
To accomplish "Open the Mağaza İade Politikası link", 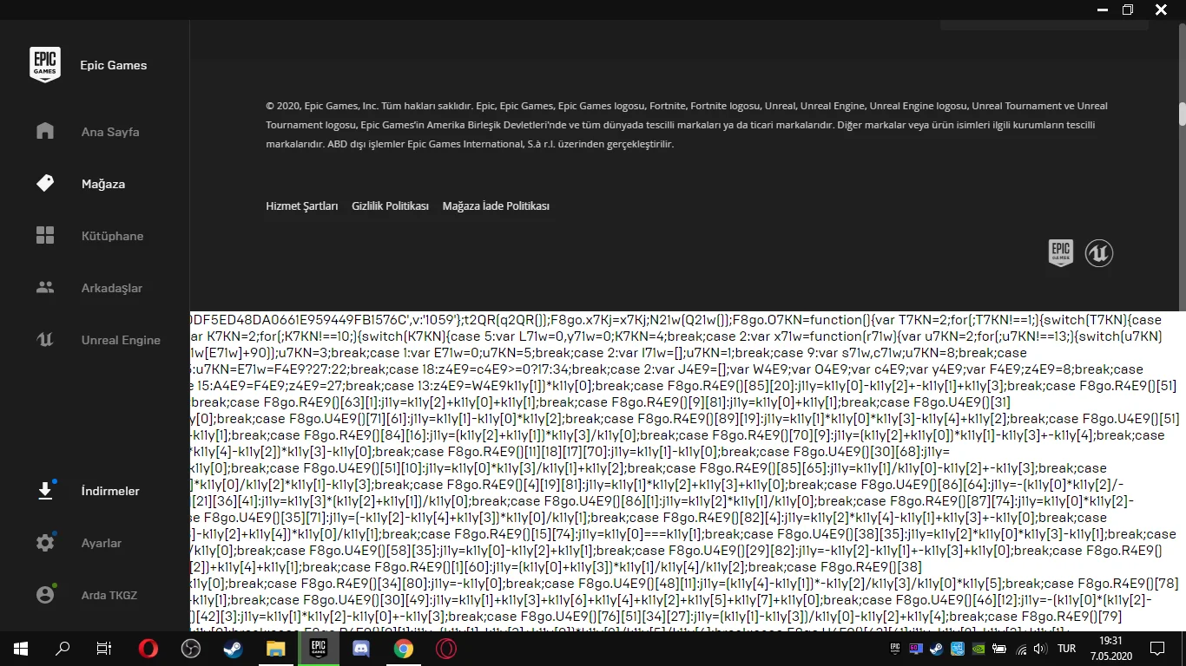I will click(496, 206).
